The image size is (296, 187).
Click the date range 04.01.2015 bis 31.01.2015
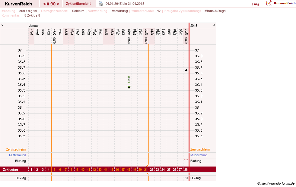[x=125, y=4]
